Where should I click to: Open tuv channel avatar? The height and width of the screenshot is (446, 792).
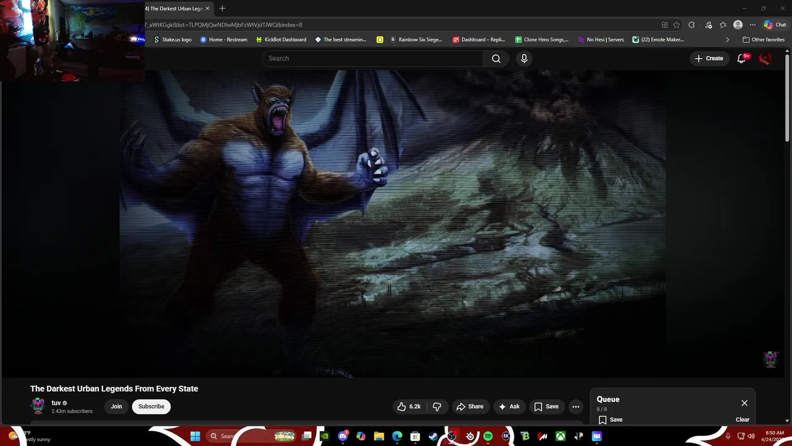[38, 406]
